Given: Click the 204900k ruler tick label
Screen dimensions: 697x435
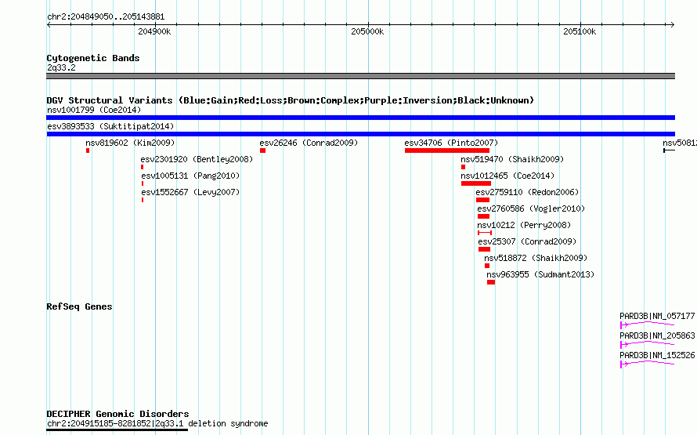Looking at the screenshot, I should tap(154, 32).
